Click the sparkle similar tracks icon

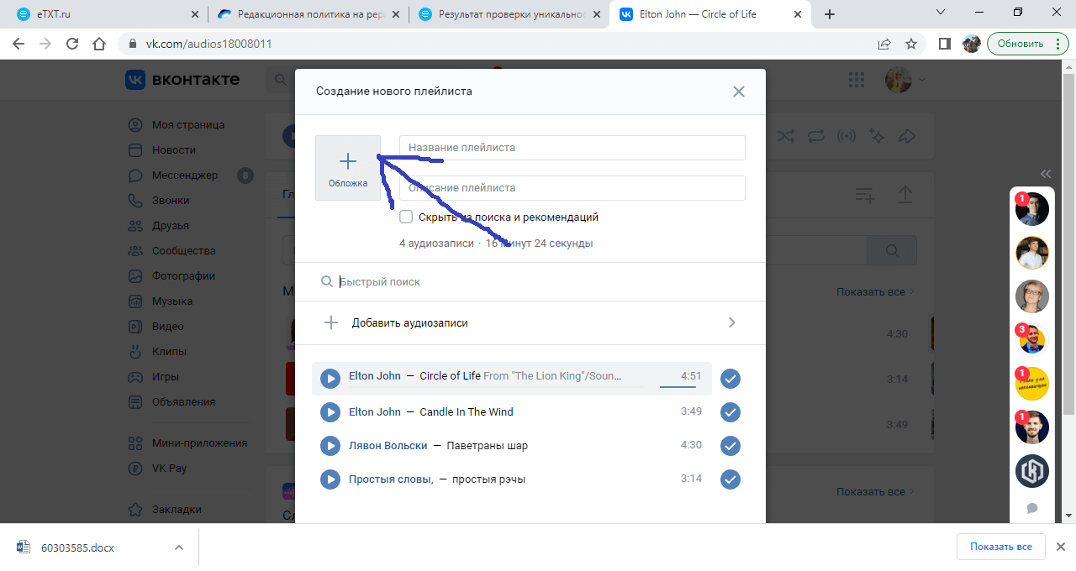click(x=877, y=136)
